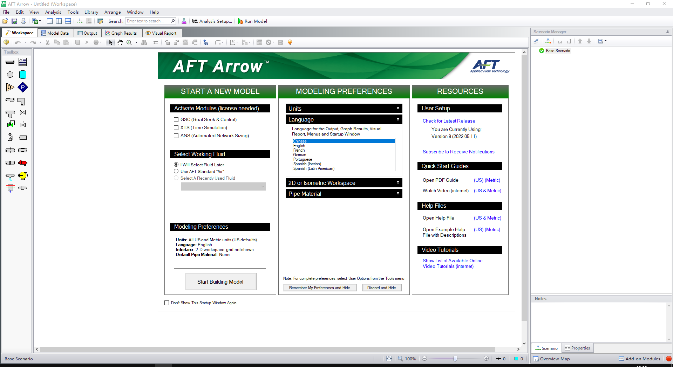Open the Arrange menu
The width and height of the screenshot is (673, 367).
113,12
